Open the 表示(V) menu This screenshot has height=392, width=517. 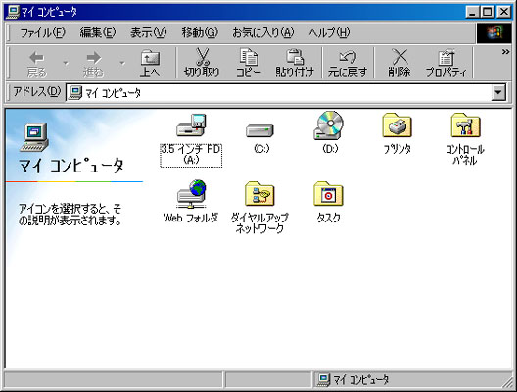[x=149, y=32]
